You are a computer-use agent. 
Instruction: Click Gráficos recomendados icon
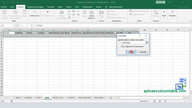point(61,15)
